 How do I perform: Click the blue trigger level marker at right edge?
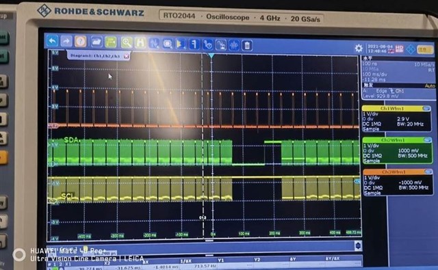pyautogui.click(x=357, y=181)
